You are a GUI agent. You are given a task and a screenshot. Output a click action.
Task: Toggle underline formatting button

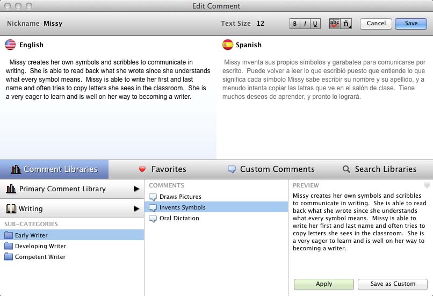(x=315, y=24)
